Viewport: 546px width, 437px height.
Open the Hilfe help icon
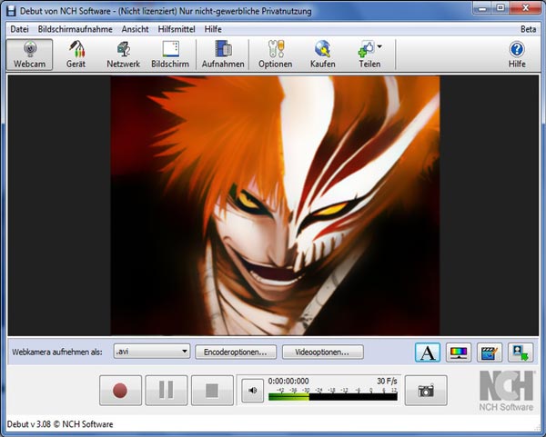(516, 55)
